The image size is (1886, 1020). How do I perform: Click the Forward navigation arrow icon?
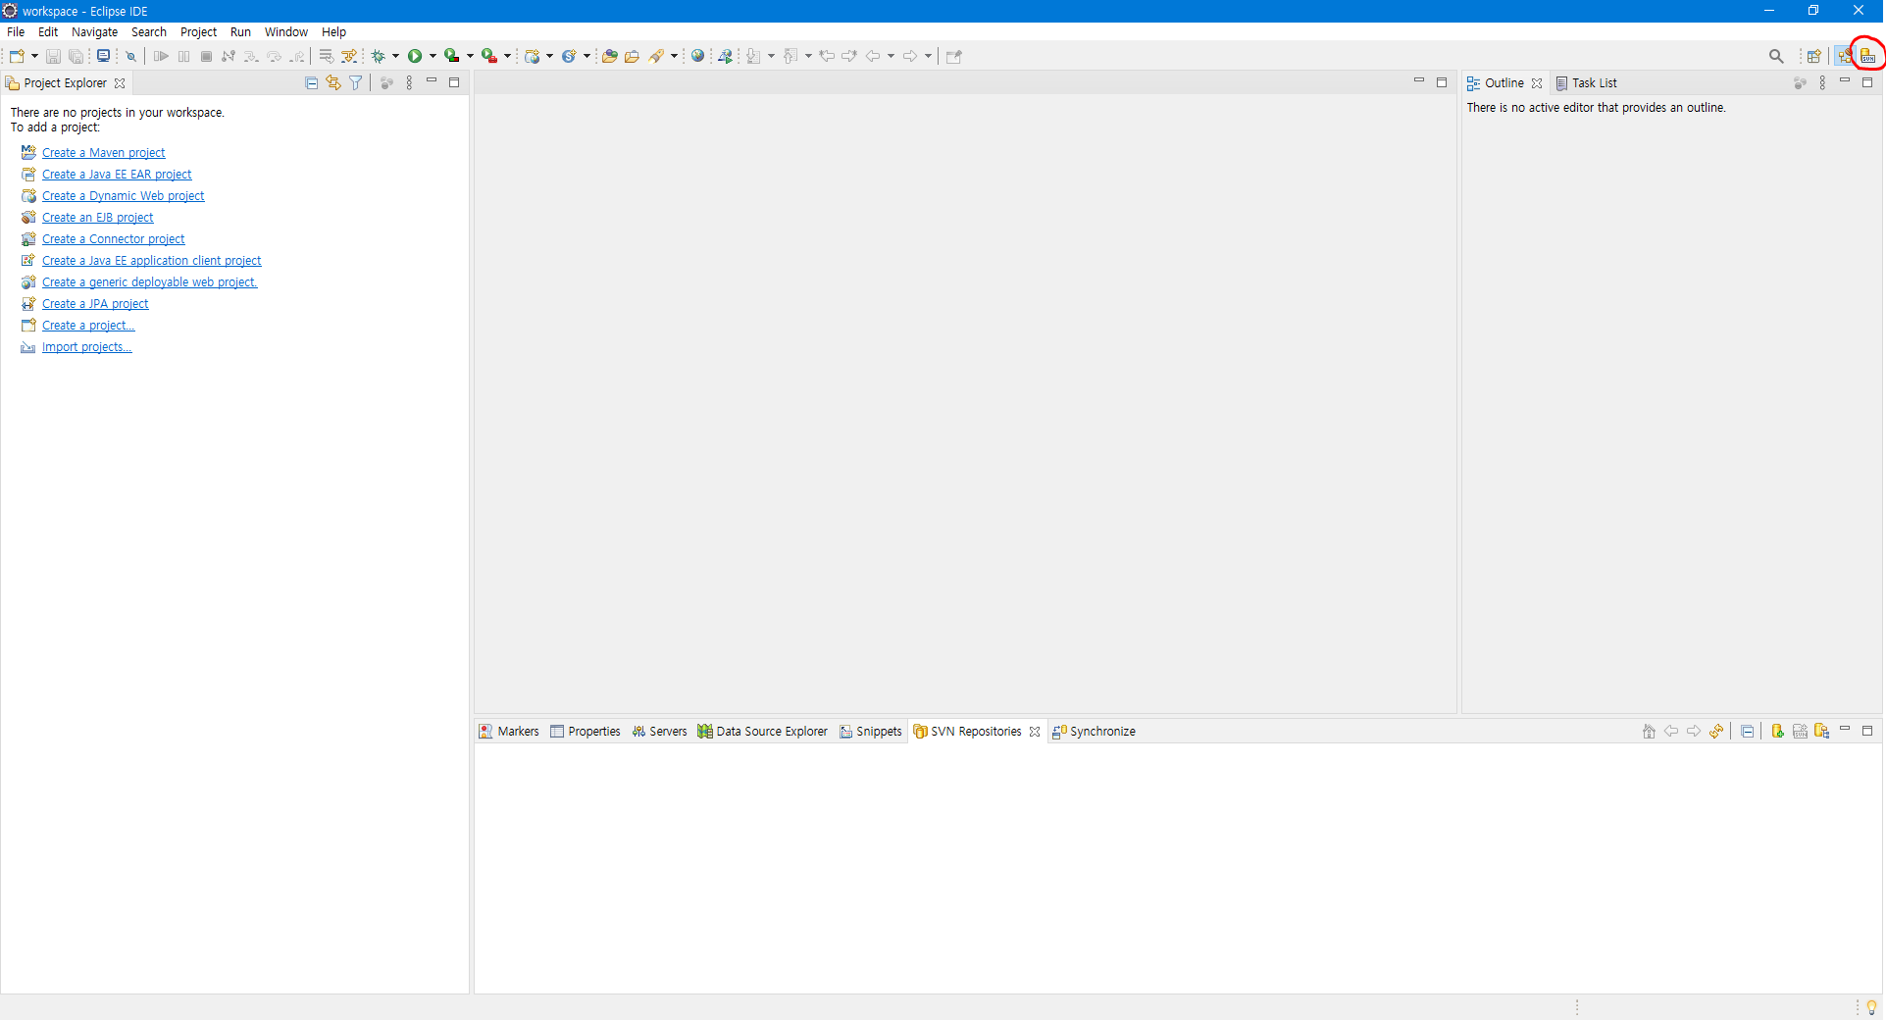pyautogui.click(x=909, y=56)
